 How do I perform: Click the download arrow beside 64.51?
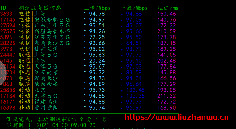pyautogui.click(x=122, y=43)
